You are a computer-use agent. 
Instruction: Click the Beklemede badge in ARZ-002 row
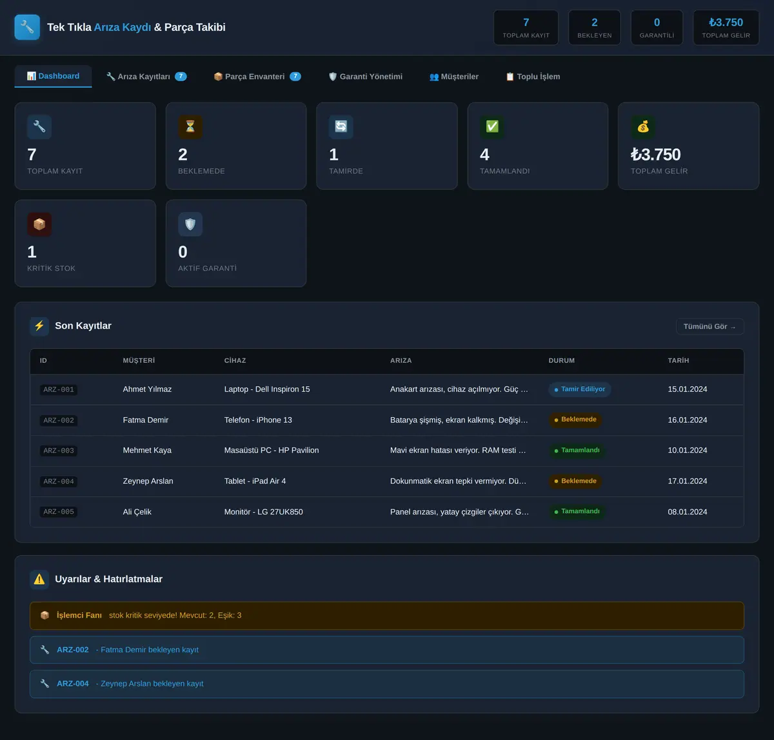(575, 420)
